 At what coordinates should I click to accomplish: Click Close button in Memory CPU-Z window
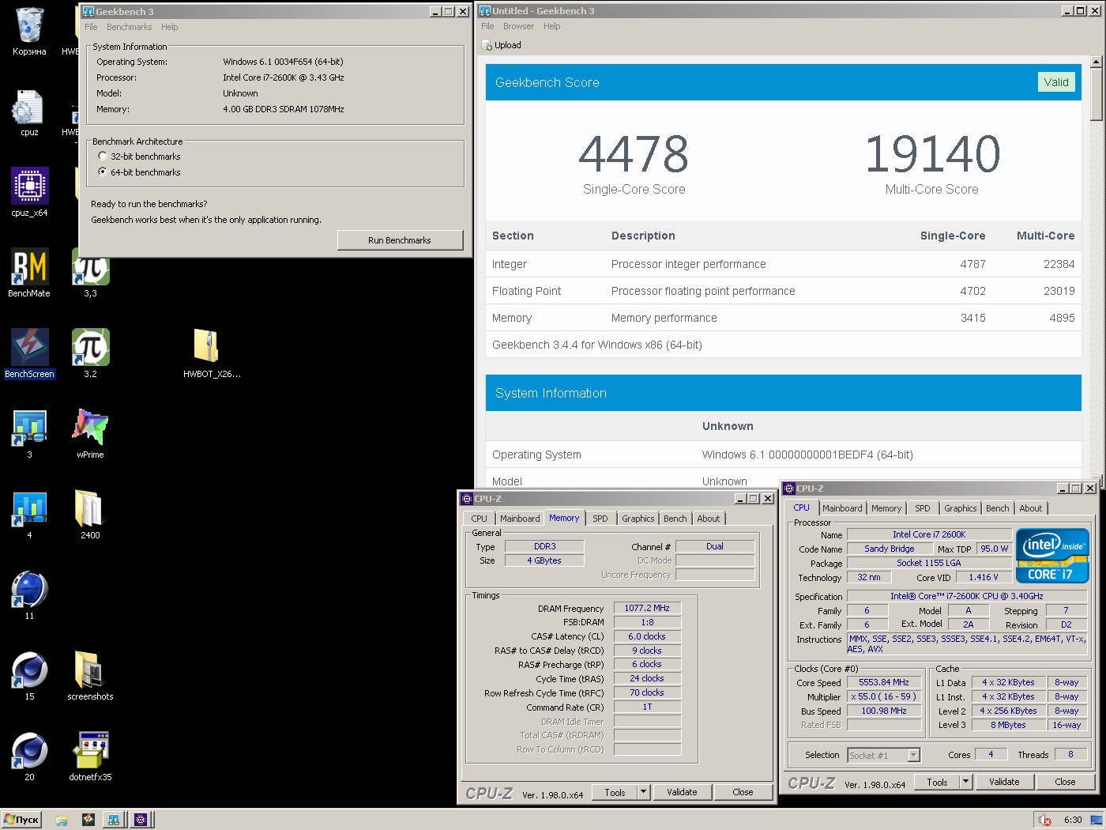pos(743,792)
